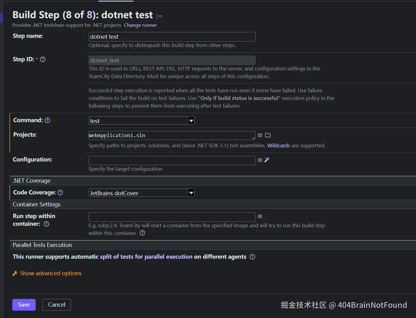This screenshot has width=416, height=318.
Task: Click the magic wand icon for Configuration
Action: pos(267,160)
